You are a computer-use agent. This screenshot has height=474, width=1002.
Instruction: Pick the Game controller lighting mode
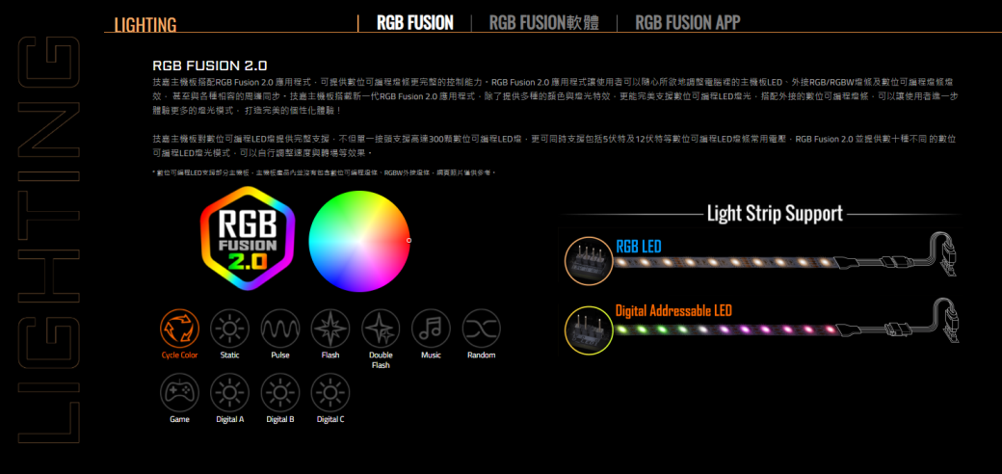pos(179,393)
